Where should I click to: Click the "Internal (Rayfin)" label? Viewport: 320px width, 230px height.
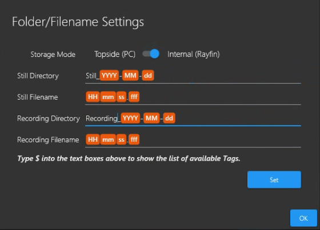[x=194, y=54]
